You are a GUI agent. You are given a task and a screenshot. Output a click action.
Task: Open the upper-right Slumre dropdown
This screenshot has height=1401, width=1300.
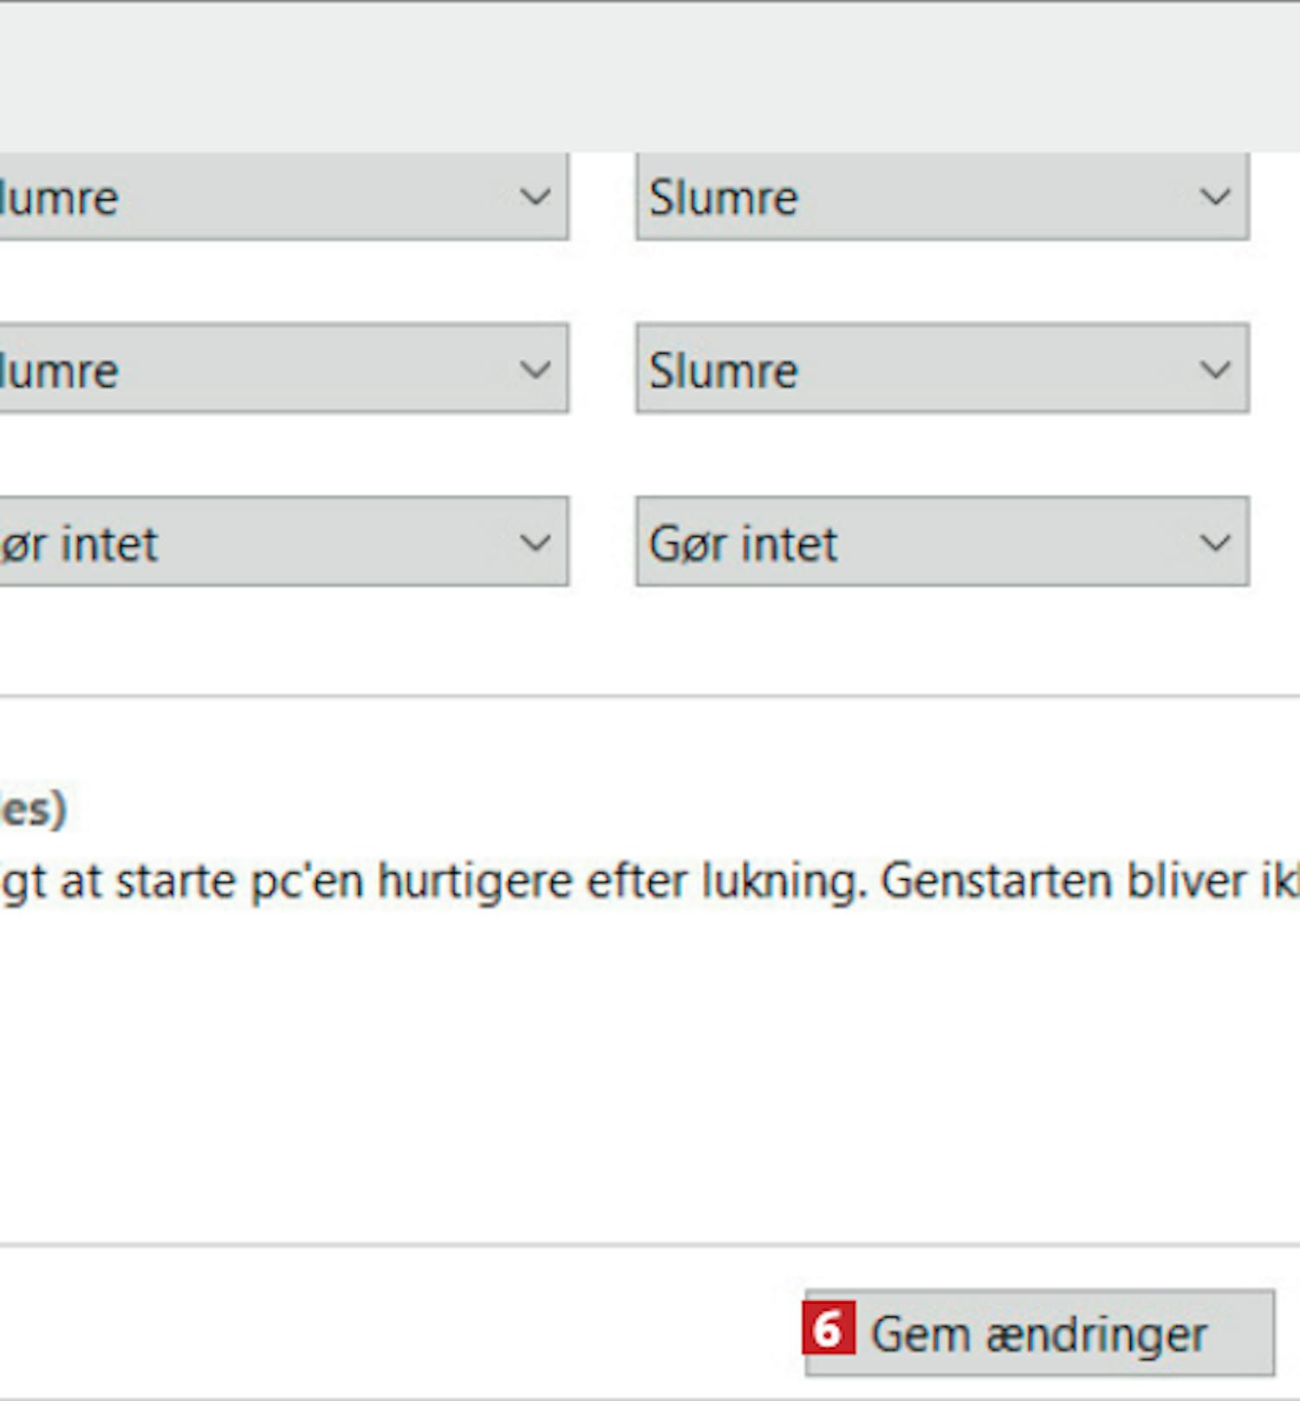(941, 197)
